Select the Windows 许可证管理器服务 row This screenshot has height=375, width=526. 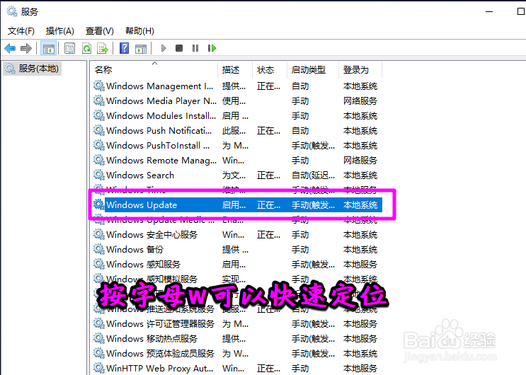tap(237, 323)
